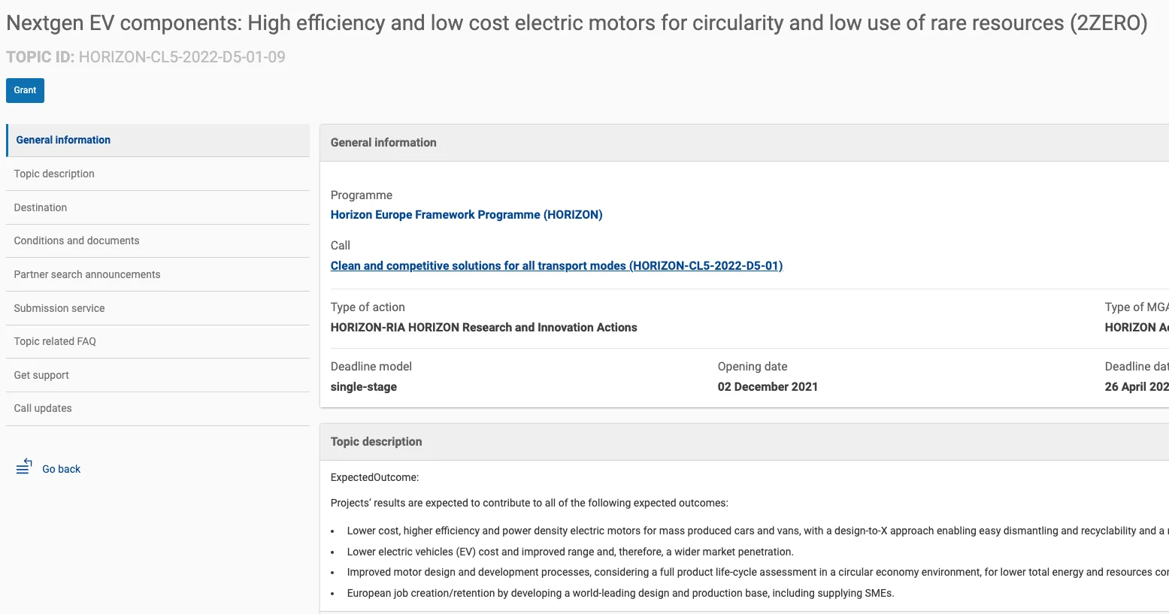Screen dimensions: 1169x614
Task: Jump to the Destination section
Action: (41, 207)
